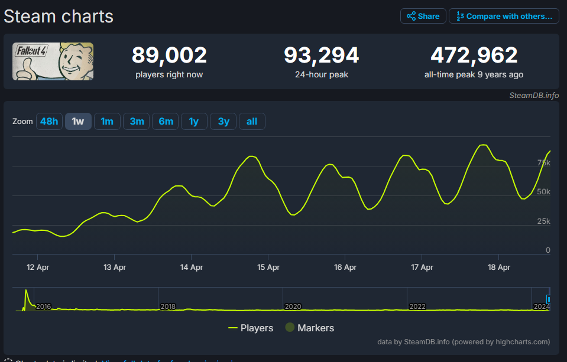
Task: Click the Fallout 4 game thumbnail
Action: 53,61
